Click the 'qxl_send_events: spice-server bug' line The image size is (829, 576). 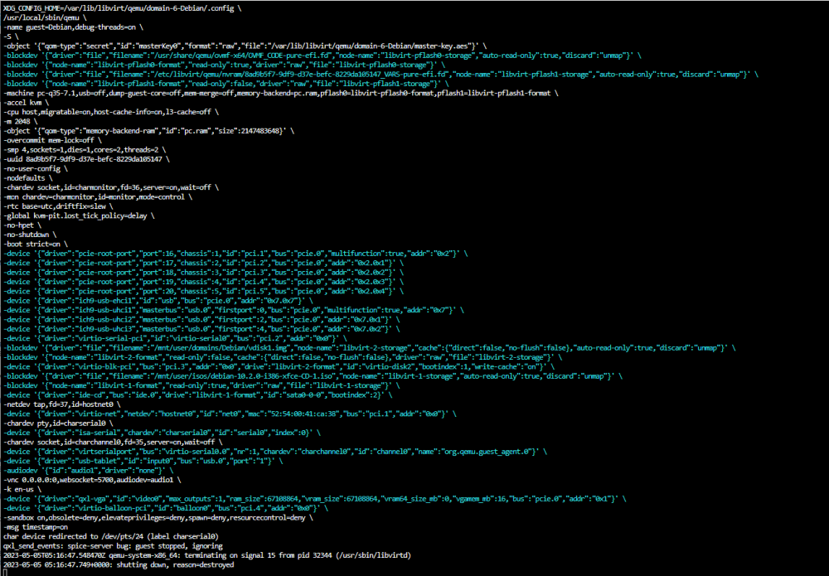click(113, 546)
